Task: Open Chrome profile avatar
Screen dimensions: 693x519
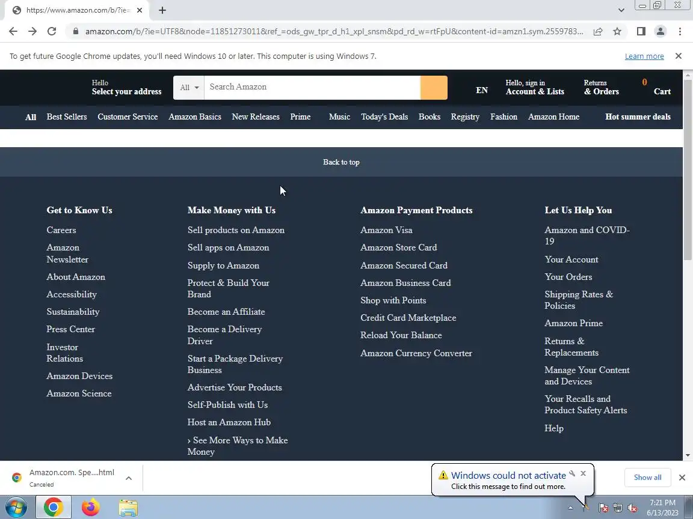Action: [661, 31]
